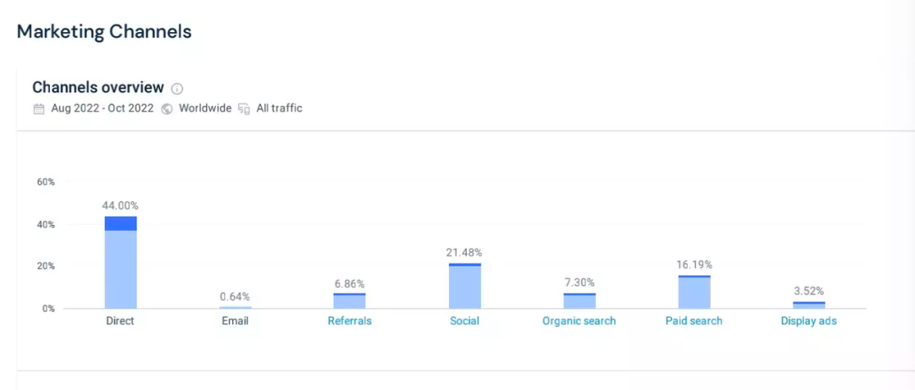Click the calendar icon before the date range
The image size is (915, 390).
[38, 108]
